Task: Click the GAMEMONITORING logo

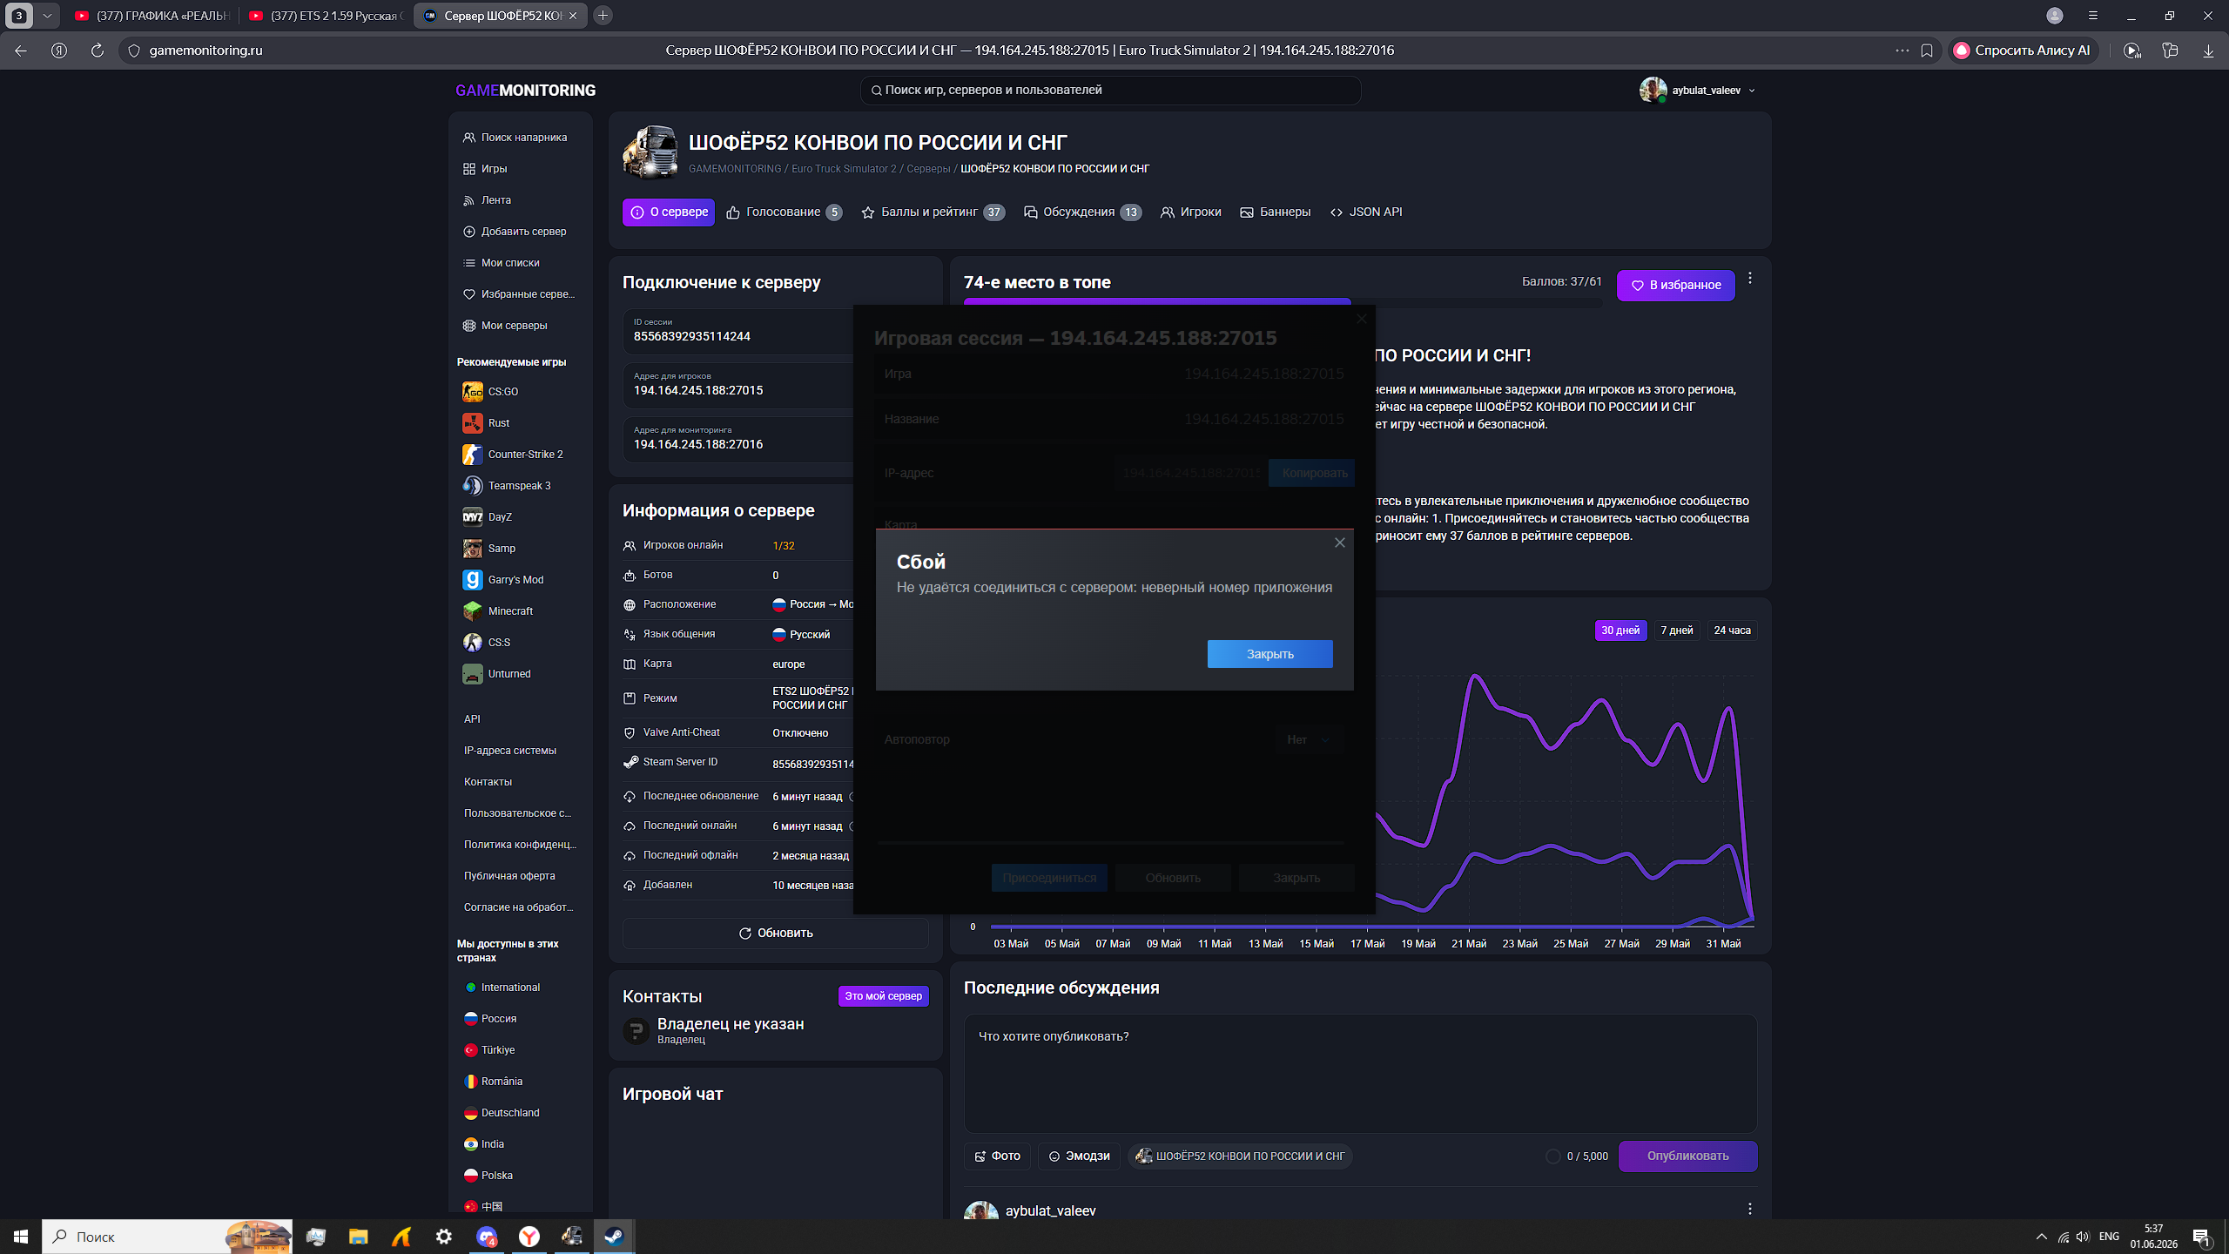Action: 525,91
